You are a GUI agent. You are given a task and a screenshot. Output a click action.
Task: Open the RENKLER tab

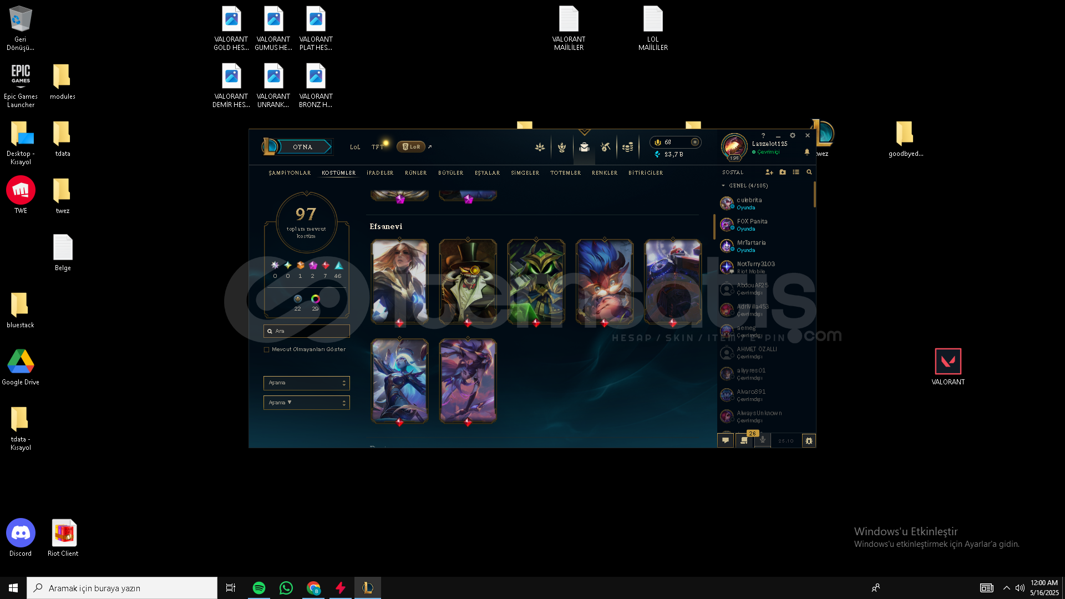click(x=605, y=173)
